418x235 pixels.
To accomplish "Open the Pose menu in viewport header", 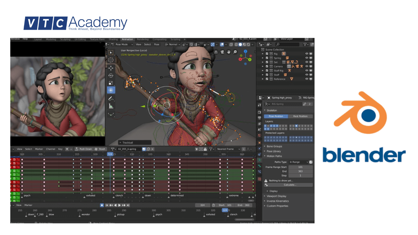I will (x=157, y=44).
